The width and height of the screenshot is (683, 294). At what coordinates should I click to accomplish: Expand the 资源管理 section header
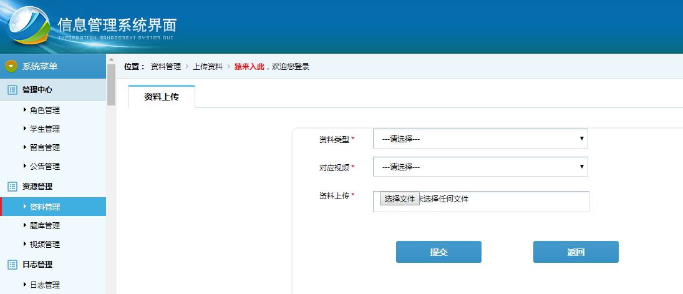(52, 187)
